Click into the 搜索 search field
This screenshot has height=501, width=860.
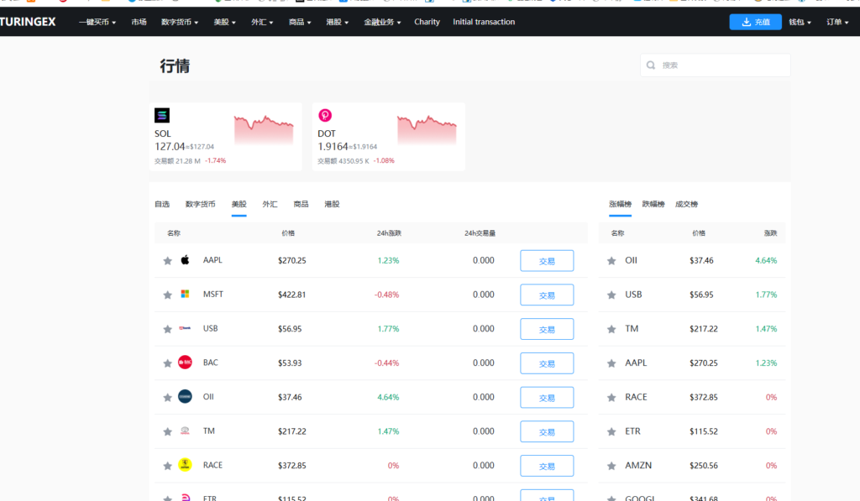(x=722, y=65)
